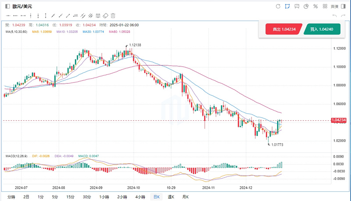The width and height of the screenshot is (351, 201).
Task: Open the chart indicators icon
Action: pyautogui.click(x=296, y=7)
